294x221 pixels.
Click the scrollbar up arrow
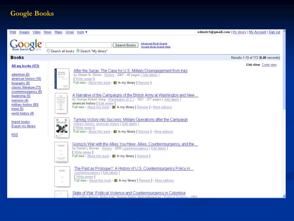(x=284, y=31)
